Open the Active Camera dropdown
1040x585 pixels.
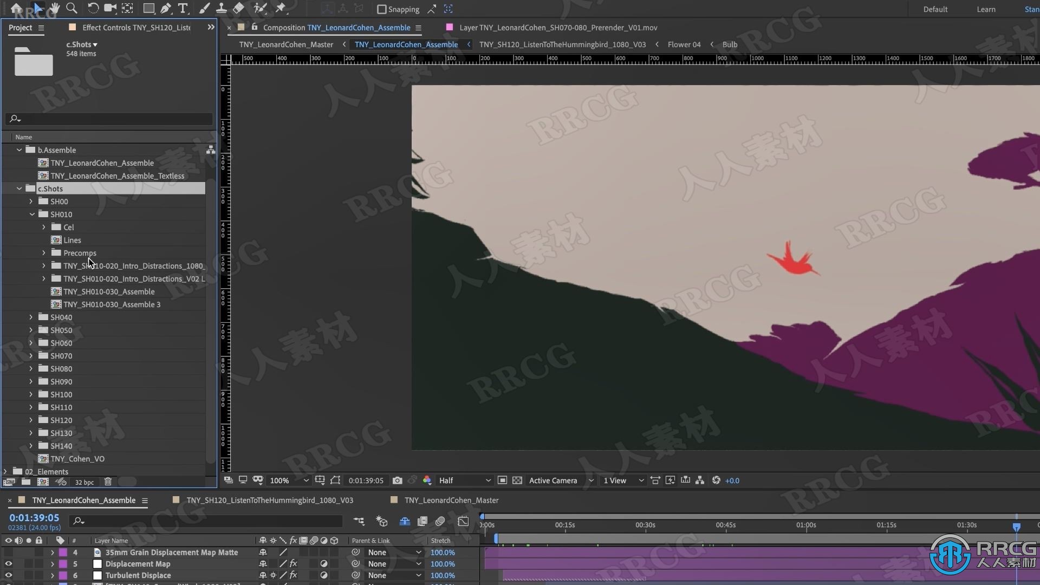click(561, 480)
